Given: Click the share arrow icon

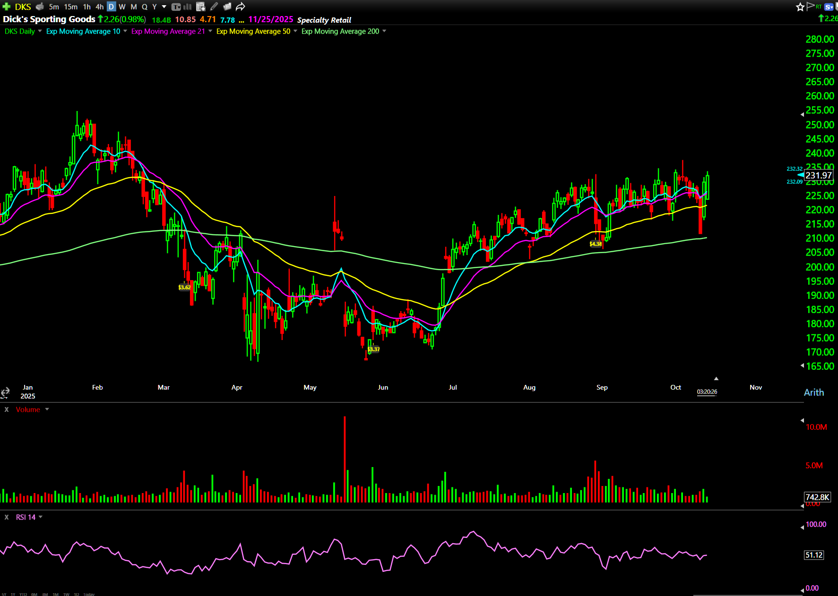Looking at the screenshot, I should 240,7.
